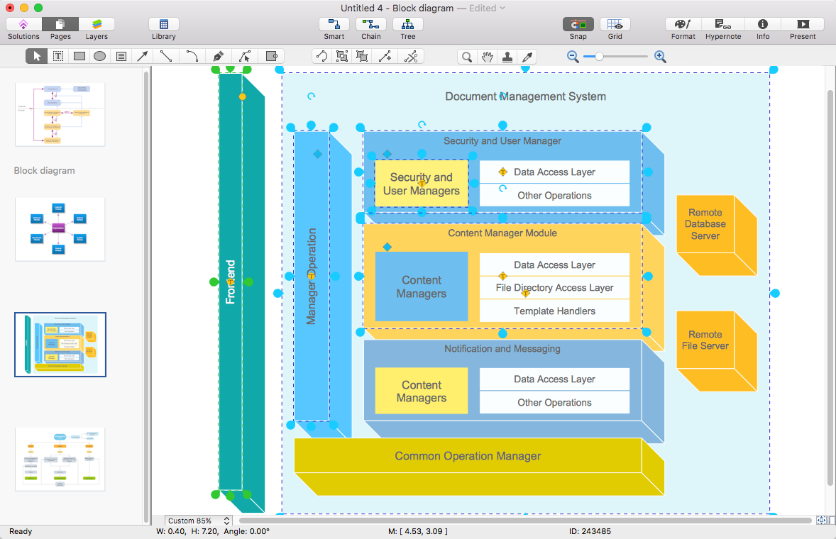Toggle Snap mode off

click(578, 25)
